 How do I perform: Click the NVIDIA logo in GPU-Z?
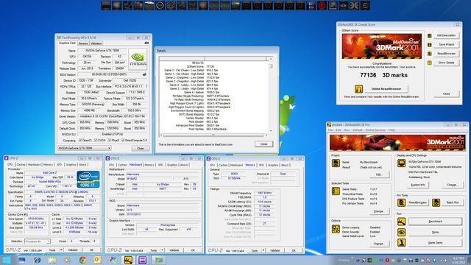coord(138,60)
